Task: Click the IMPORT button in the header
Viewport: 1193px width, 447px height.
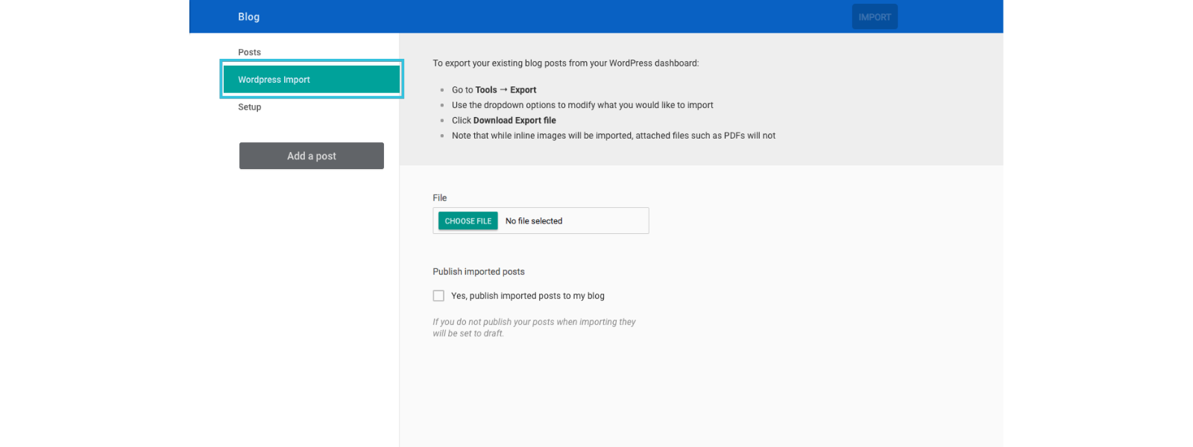Action: tap(874, 16)
